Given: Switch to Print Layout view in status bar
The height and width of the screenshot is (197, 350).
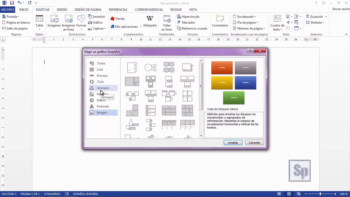Looking at the screenshot, I should click(289, 194).
